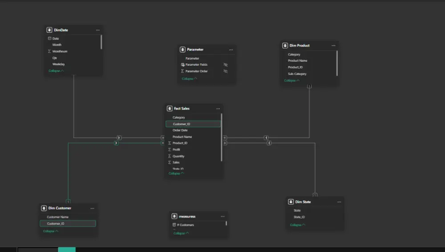Screen dimensions: 445x252
Task: Toggle visibility of Parameter Order
Action: click(226, 71)
